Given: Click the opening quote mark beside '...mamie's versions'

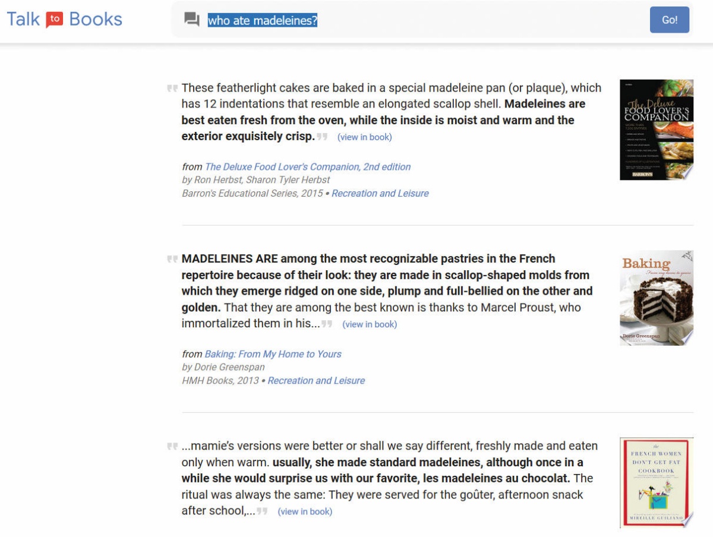Looking at the screenshot, I should coord(172,446).
